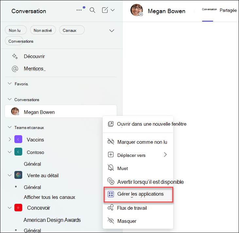The width and height of the screenshot is (239, 233).
Task: Click the Mentions @ icon
Action: coord(15,69)
